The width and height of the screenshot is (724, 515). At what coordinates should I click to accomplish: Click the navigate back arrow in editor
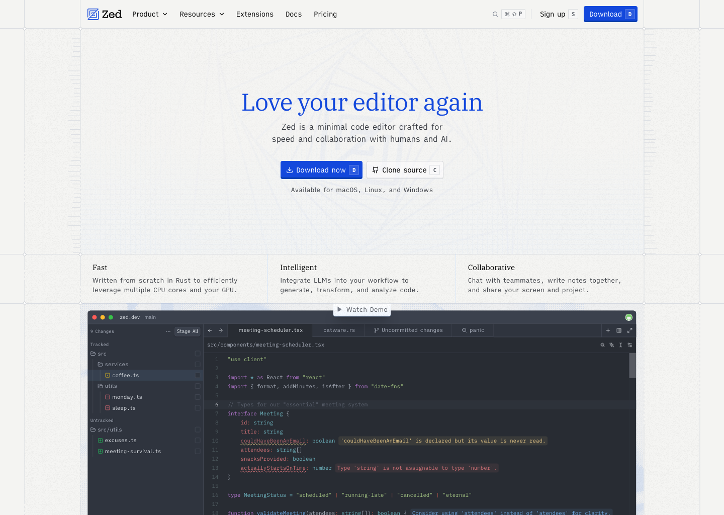(210, 330)
